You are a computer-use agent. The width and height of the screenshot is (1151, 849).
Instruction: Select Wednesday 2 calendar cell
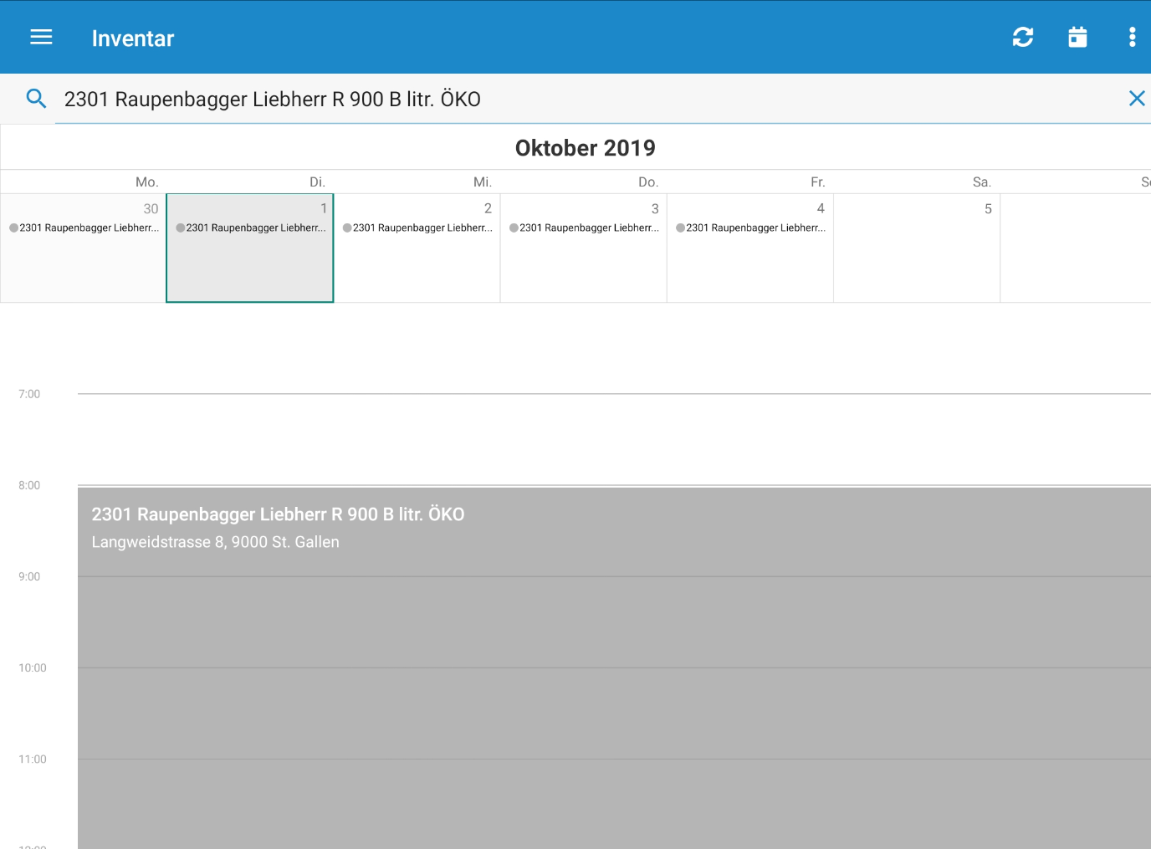pos(417,248)
